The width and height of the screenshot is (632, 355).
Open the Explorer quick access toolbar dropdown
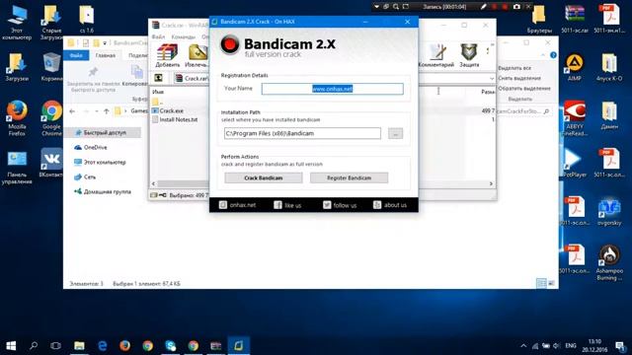(105, 42)
